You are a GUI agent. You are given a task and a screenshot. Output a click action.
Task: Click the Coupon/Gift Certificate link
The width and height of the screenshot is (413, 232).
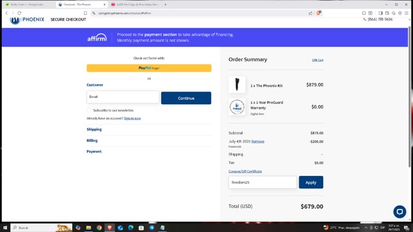click(245, 171)
